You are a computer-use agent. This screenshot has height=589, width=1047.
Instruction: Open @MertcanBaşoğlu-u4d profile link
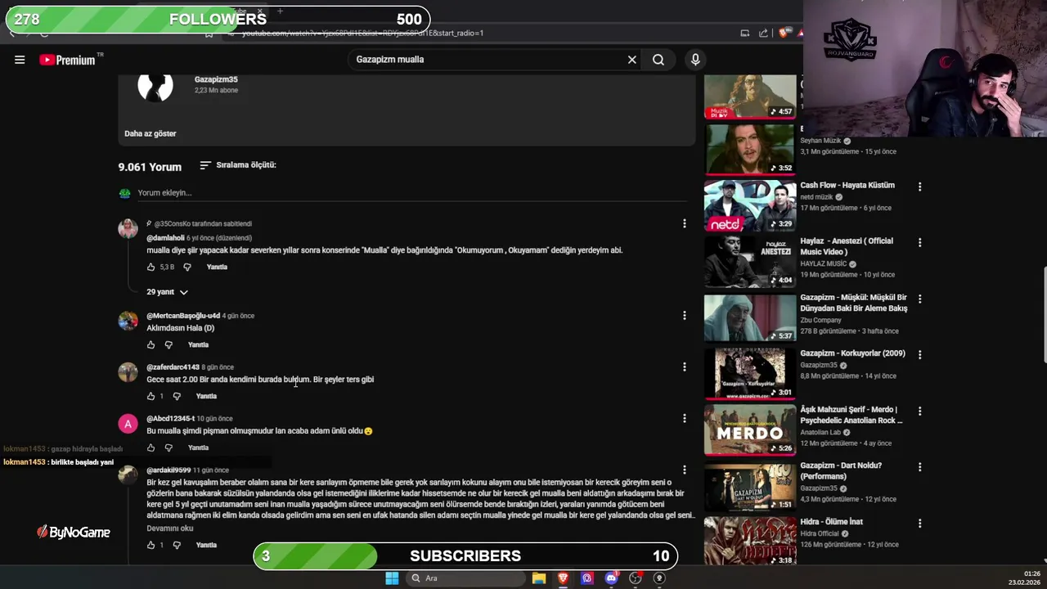pos(183,316)
